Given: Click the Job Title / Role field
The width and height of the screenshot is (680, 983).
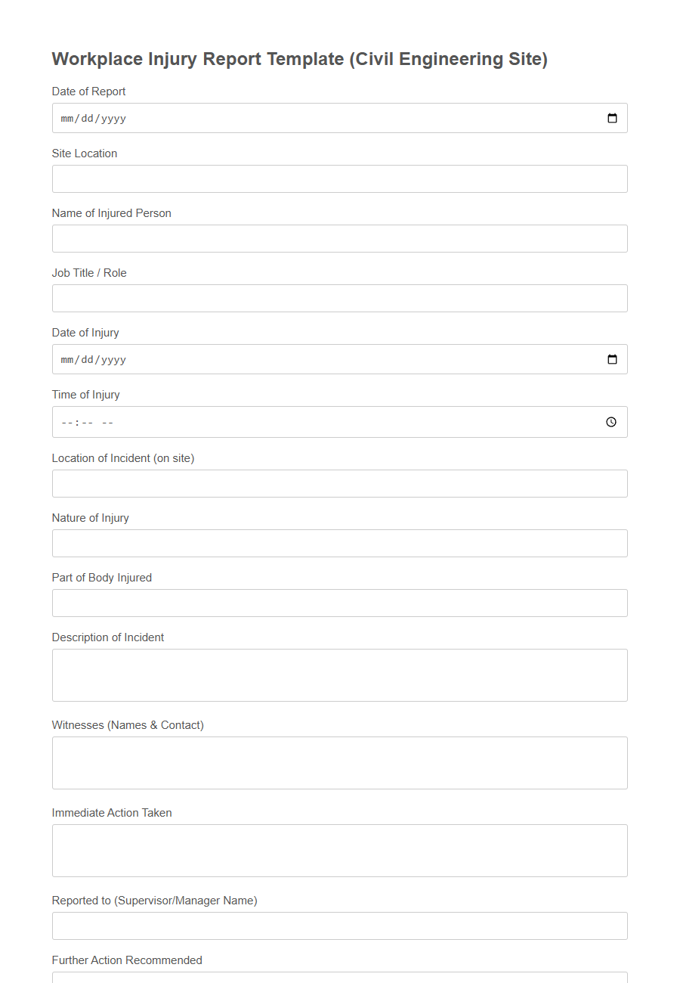Looking at the screenshot, I should [339, 298].
